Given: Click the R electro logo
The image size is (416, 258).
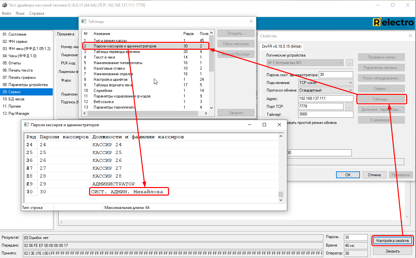Looking at the screenshot, I should coord(393,22).
